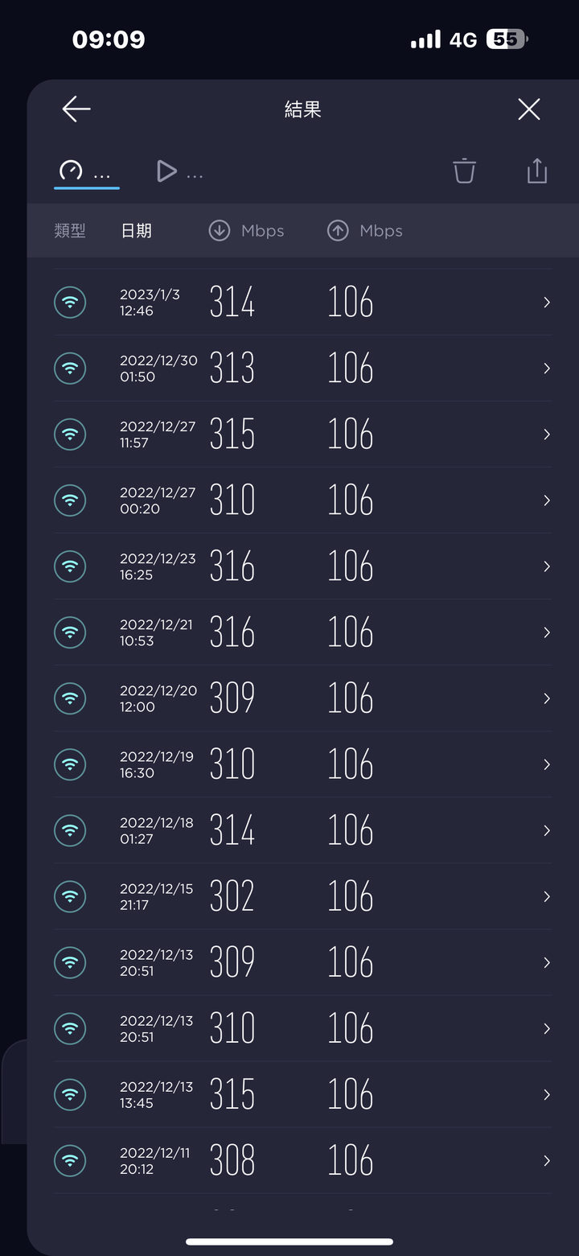
Task: Expand chevron for 2022/12/23 16:25 result
Action: pyautogui.click(x=547, y=566)
